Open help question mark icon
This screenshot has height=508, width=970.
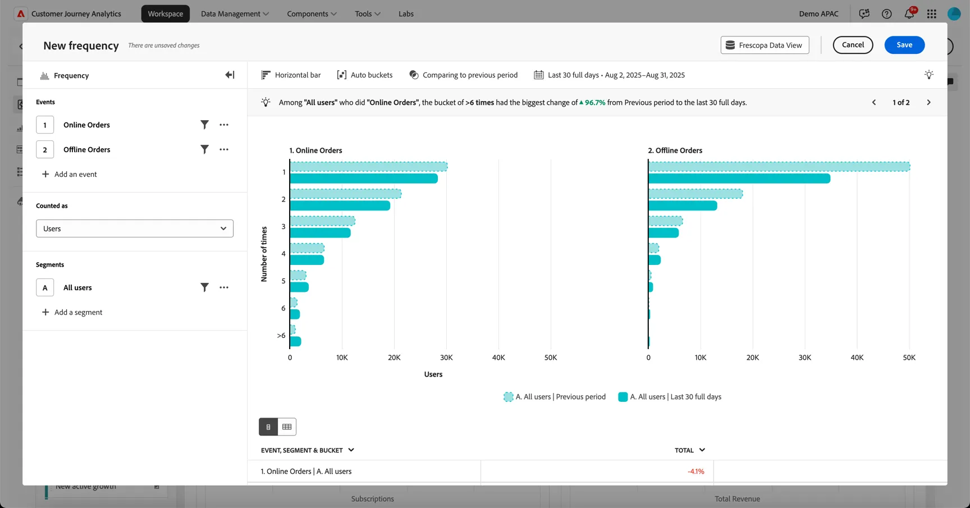(x=887, y=13)
